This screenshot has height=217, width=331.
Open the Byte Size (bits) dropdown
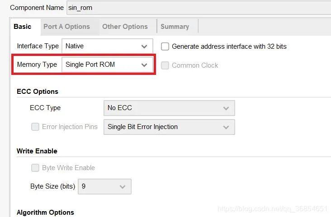pos(104,186)
